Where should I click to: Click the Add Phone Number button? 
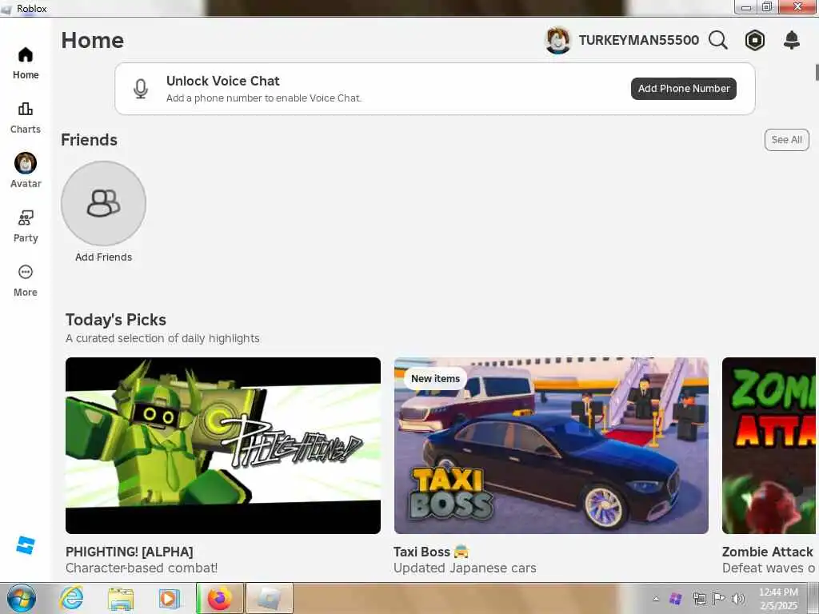[684, 89]
